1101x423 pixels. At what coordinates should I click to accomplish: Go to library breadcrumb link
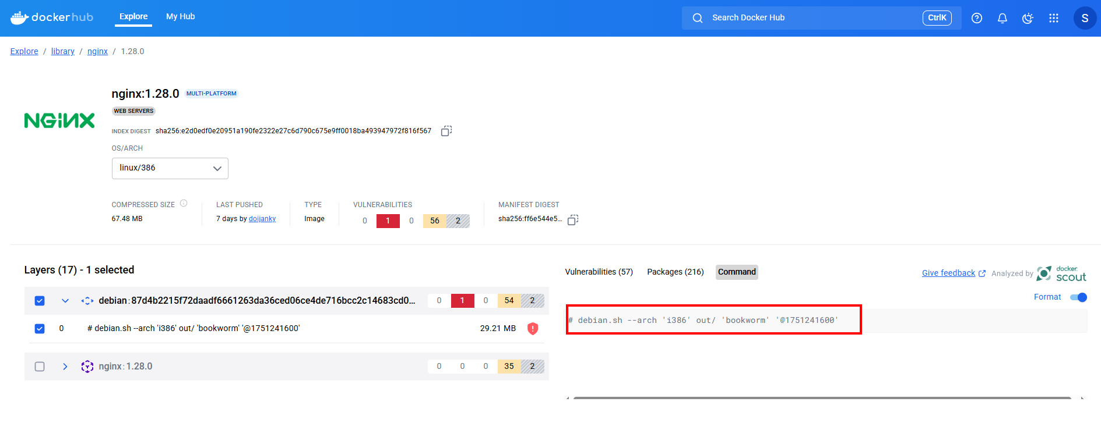tap(63, 51)
